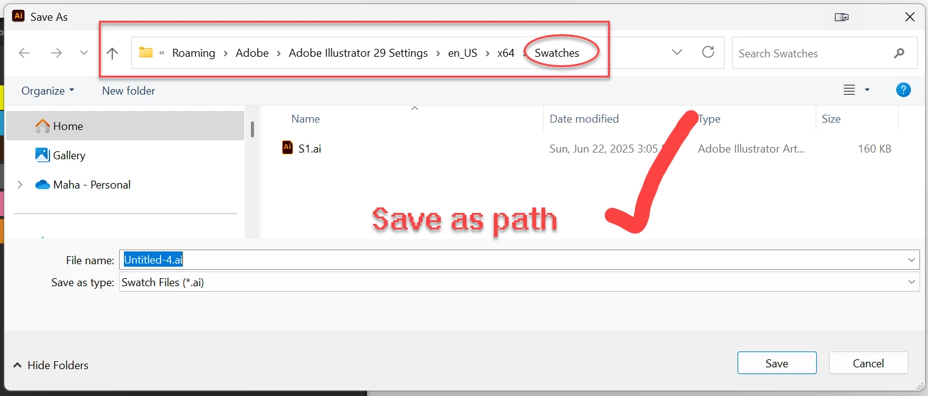This screenshot has width=928, height=396.
Task: Click the Adobe breadcrumb in address bar
Action: pyautogui.click(x=252, y=53)
